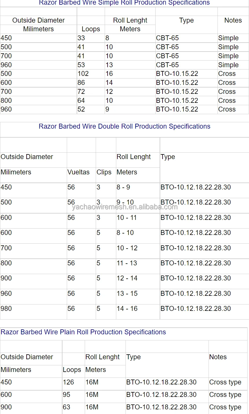Select the 980 diameter cell in Double Roll table
The height and width of the screenshot is (414, 249).
click(x=6, y=309)
